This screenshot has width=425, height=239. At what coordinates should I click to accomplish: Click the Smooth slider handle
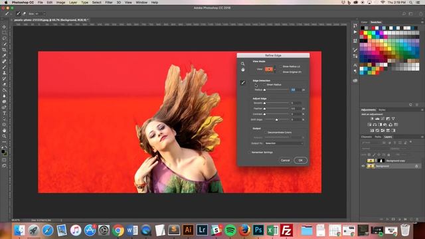[264, 104]
